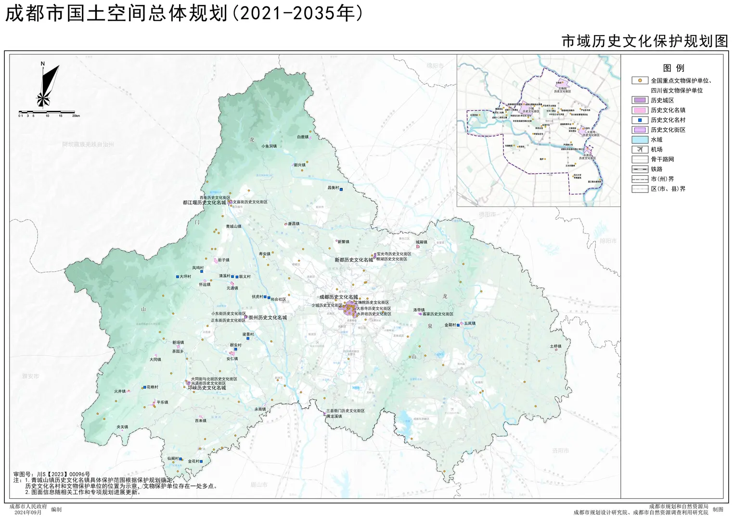Image resolution: width=733 pixels, height=520 pixels.
Task: Click the 土桥镇 town label
Action: point(556,347)
